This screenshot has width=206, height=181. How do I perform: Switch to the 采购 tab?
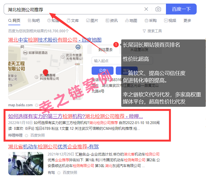(151, 21)
